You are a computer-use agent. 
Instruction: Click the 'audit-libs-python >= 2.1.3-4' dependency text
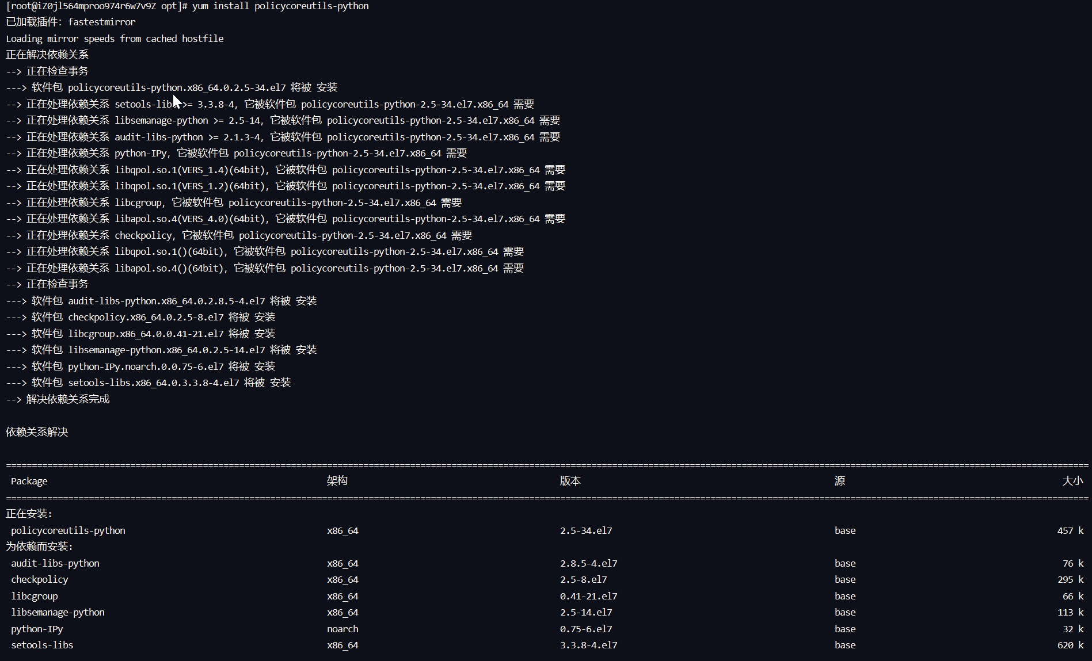click(189, 137)
